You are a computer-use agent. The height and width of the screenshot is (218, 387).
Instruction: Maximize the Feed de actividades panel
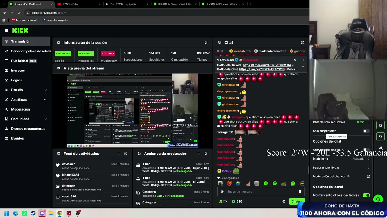click(x=125, y=154)
